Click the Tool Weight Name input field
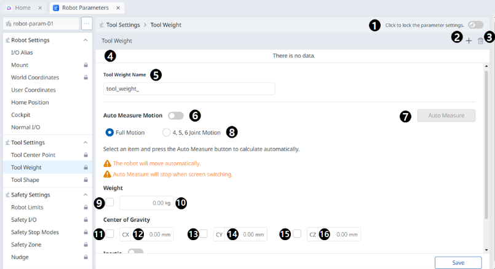495x269 pixels. [189, 88]
